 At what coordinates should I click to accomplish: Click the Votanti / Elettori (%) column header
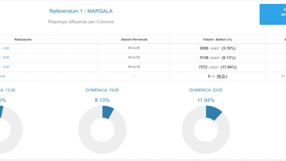tap(217, 40)
